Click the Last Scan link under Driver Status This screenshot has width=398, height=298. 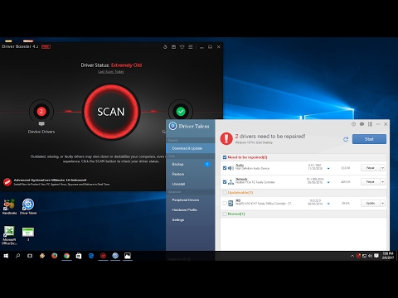click(x=111, y=72)
